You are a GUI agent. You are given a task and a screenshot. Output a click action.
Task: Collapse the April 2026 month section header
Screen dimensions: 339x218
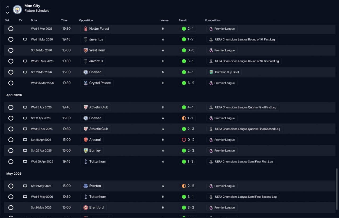pos(14,95)
